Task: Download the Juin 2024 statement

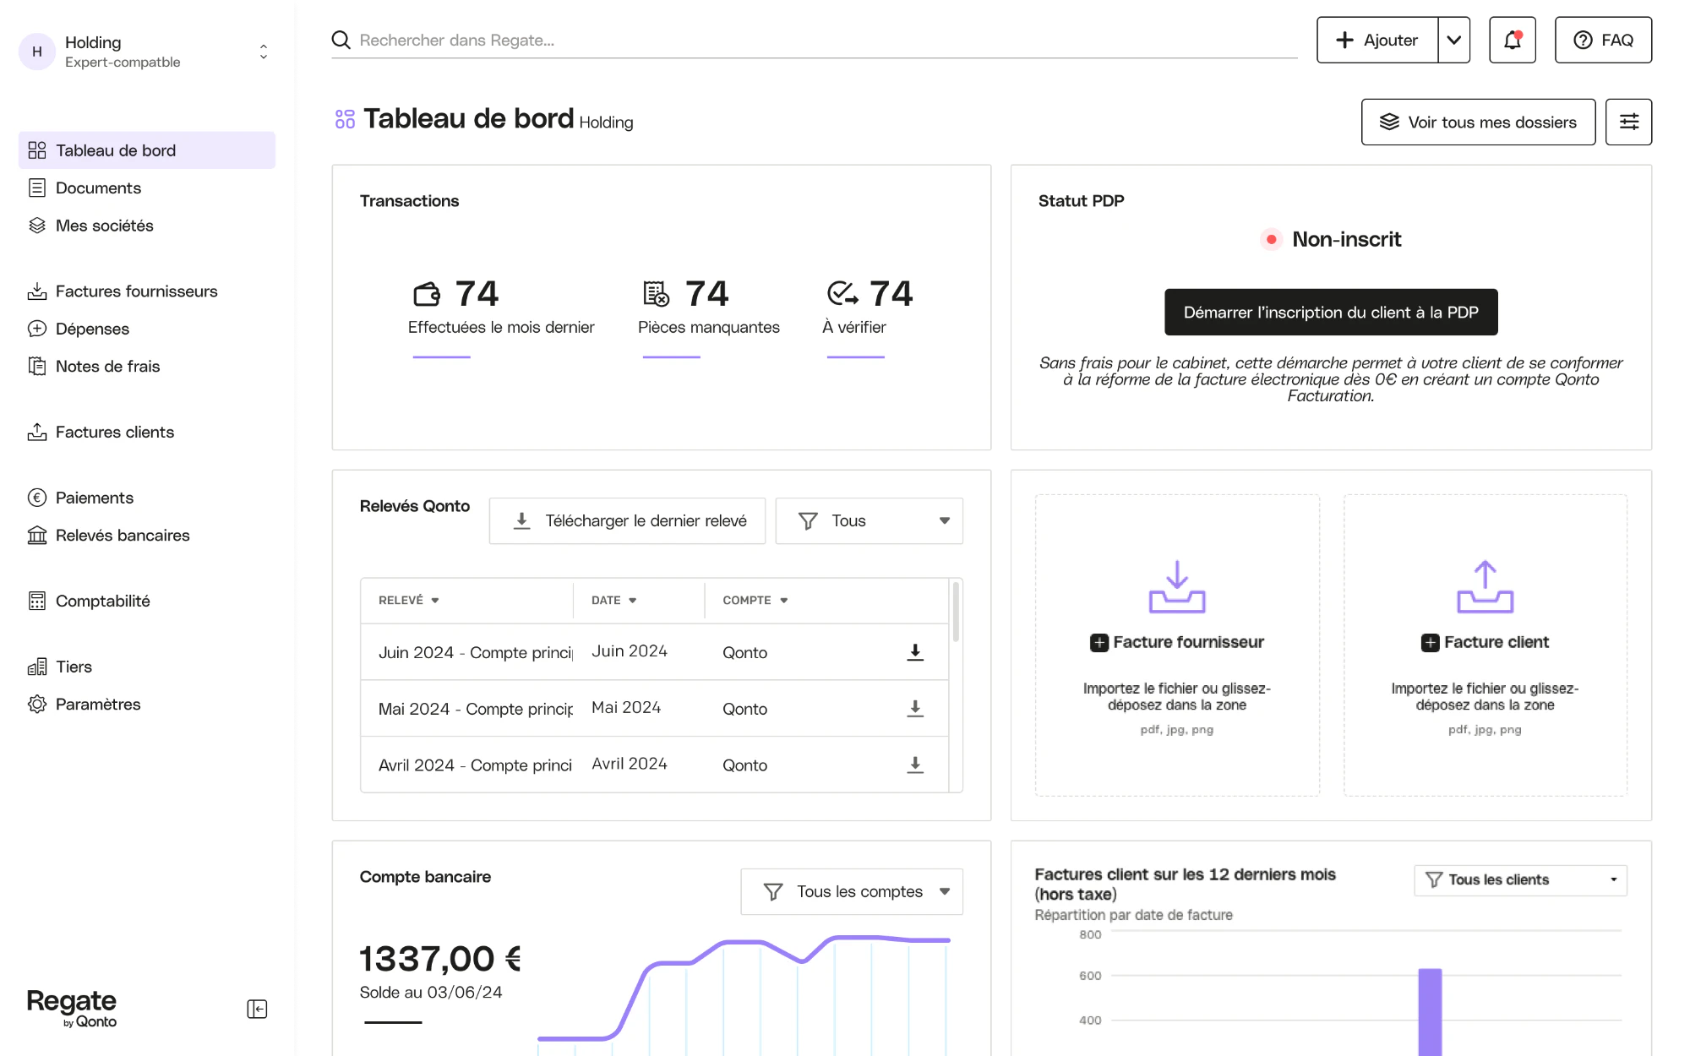Action: [915, 652]
